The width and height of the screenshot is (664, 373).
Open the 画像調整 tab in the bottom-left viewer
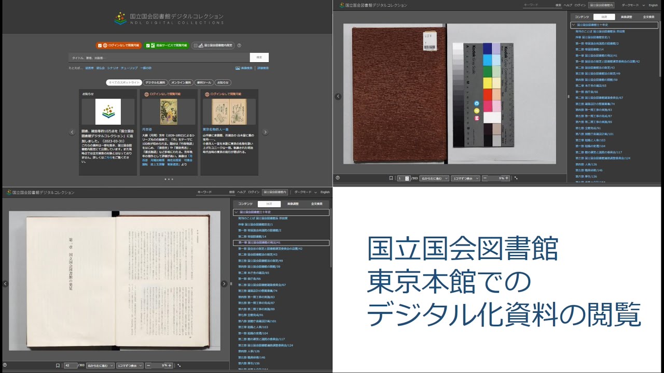pyautogui.click(x=293, y=204)
